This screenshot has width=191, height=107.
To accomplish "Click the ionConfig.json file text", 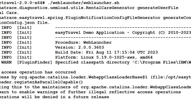I will point(25,23).
